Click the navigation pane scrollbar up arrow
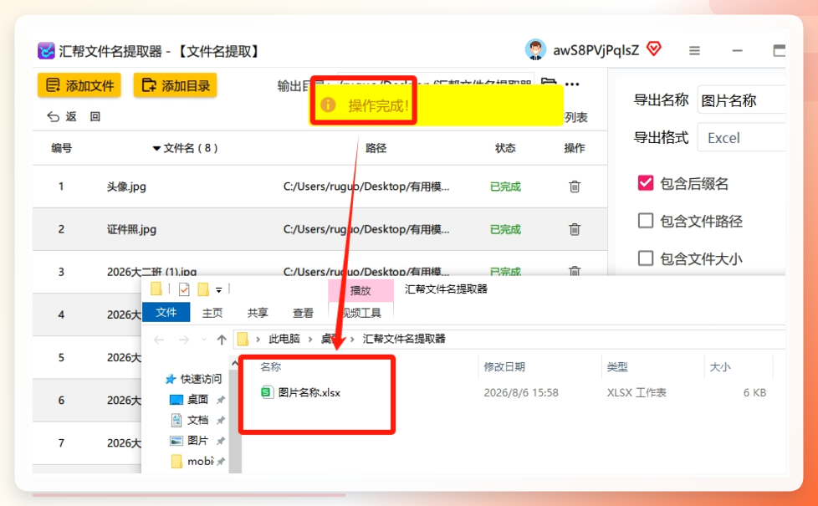The image size is (818, 506). (x=235, y=363)
